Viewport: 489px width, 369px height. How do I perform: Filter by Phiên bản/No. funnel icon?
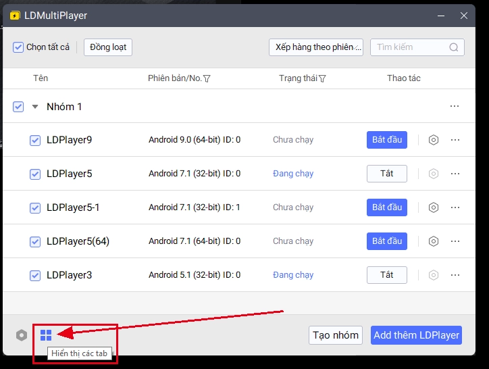tap(207, 78)
